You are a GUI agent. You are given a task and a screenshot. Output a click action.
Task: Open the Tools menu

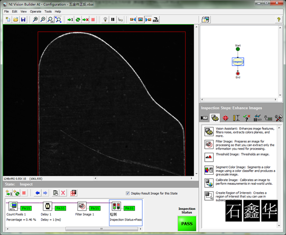tap(48, 12)
